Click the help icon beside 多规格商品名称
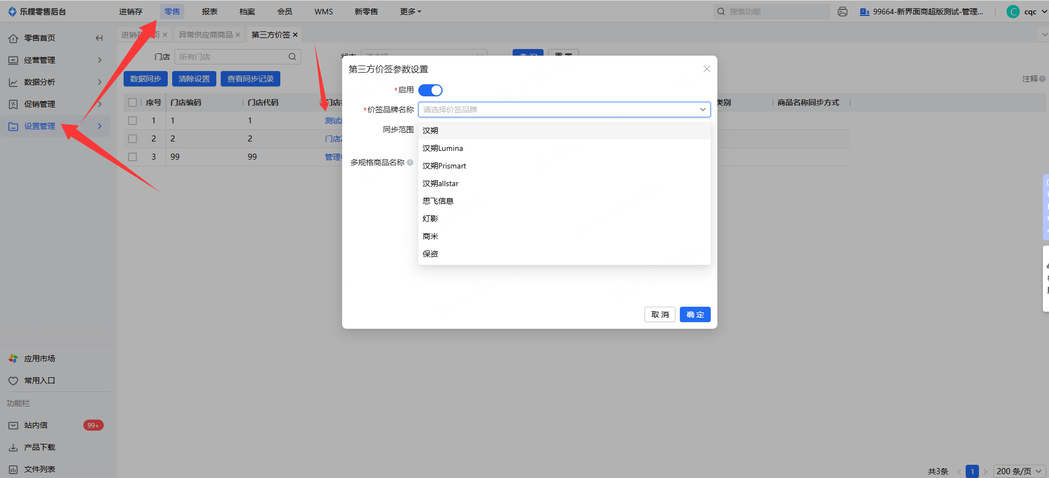 point(410,162)
